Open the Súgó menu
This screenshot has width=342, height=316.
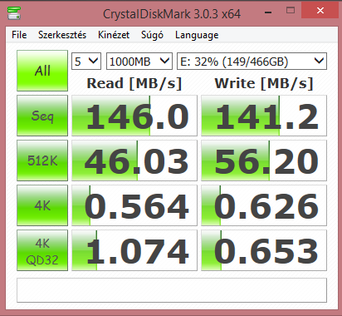point(152,35)
